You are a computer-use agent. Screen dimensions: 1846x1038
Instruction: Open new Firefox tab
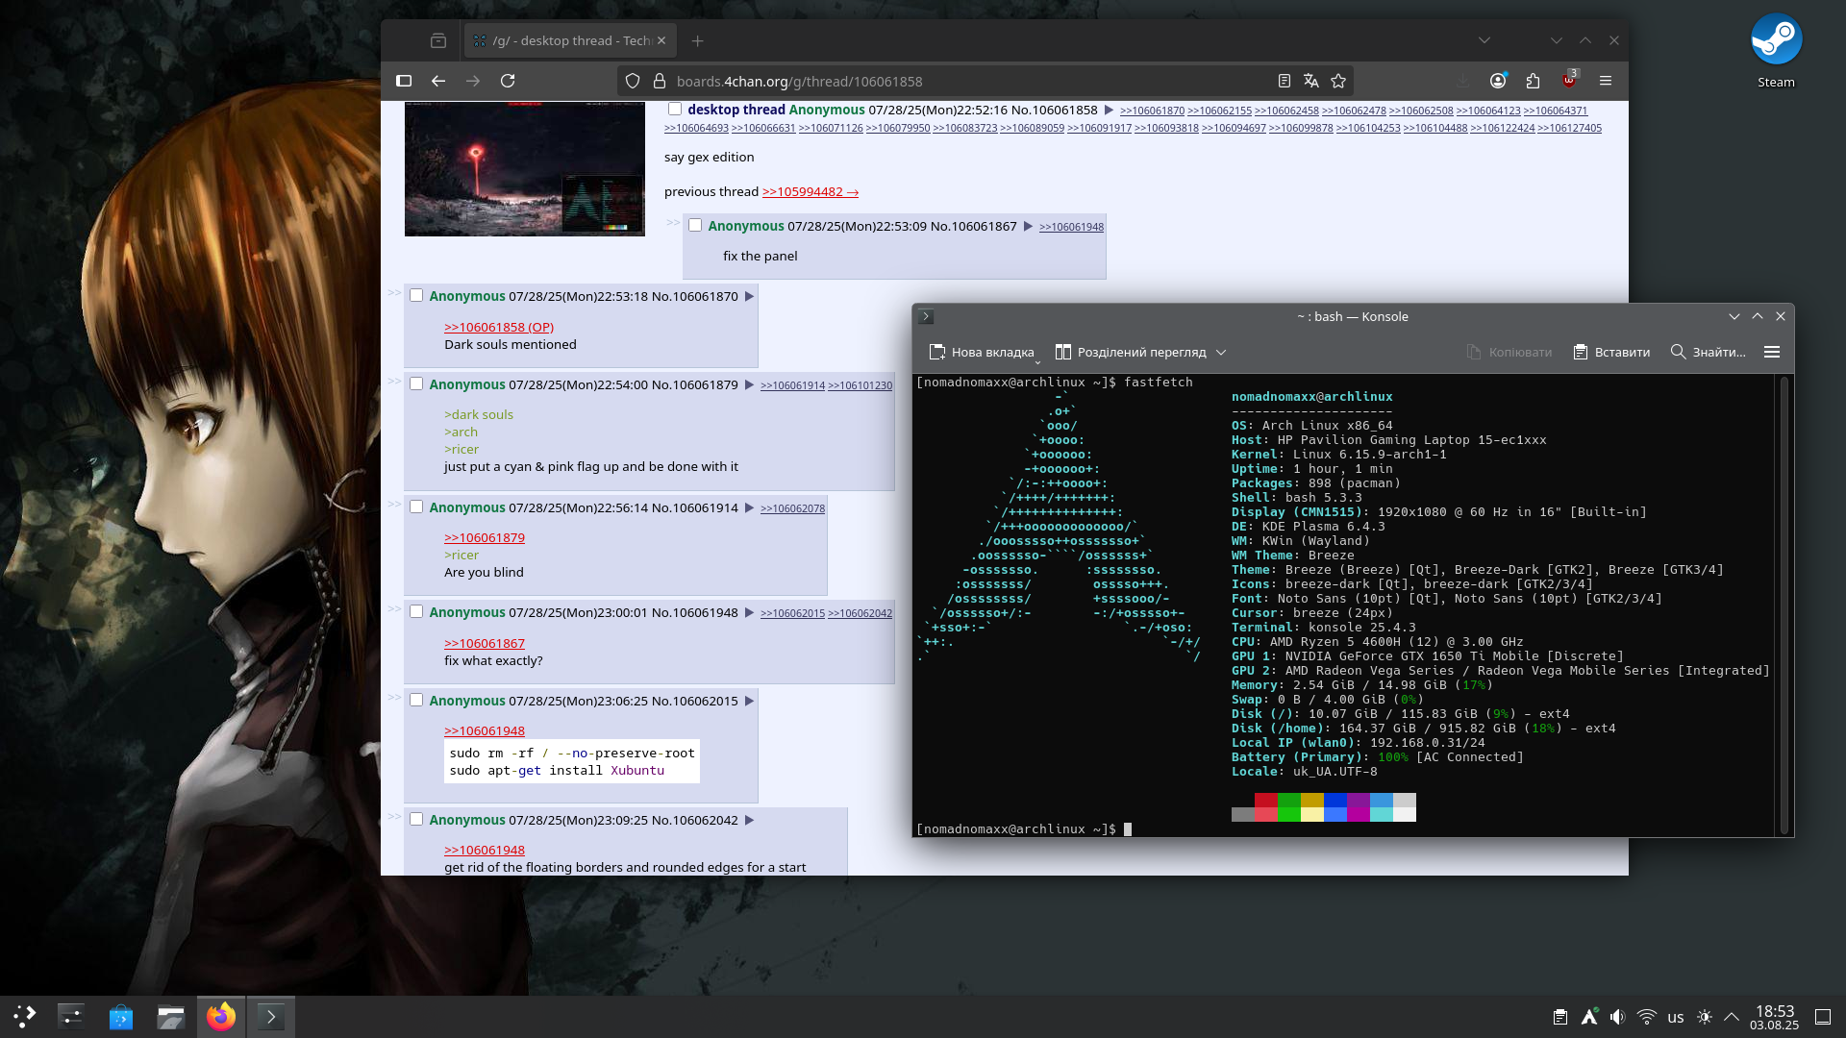tap(698, 40)
